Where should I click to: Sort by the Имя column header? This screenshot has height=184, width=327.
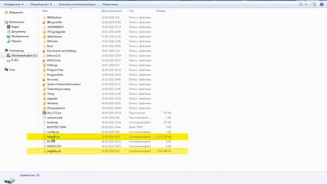click(x=45, y=11)
